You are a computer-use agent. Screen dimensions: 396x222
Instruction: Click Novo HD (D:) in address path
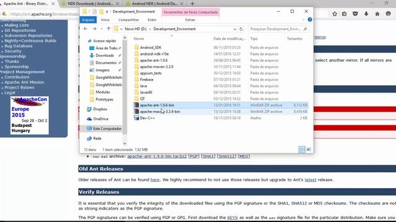[136, 29]
